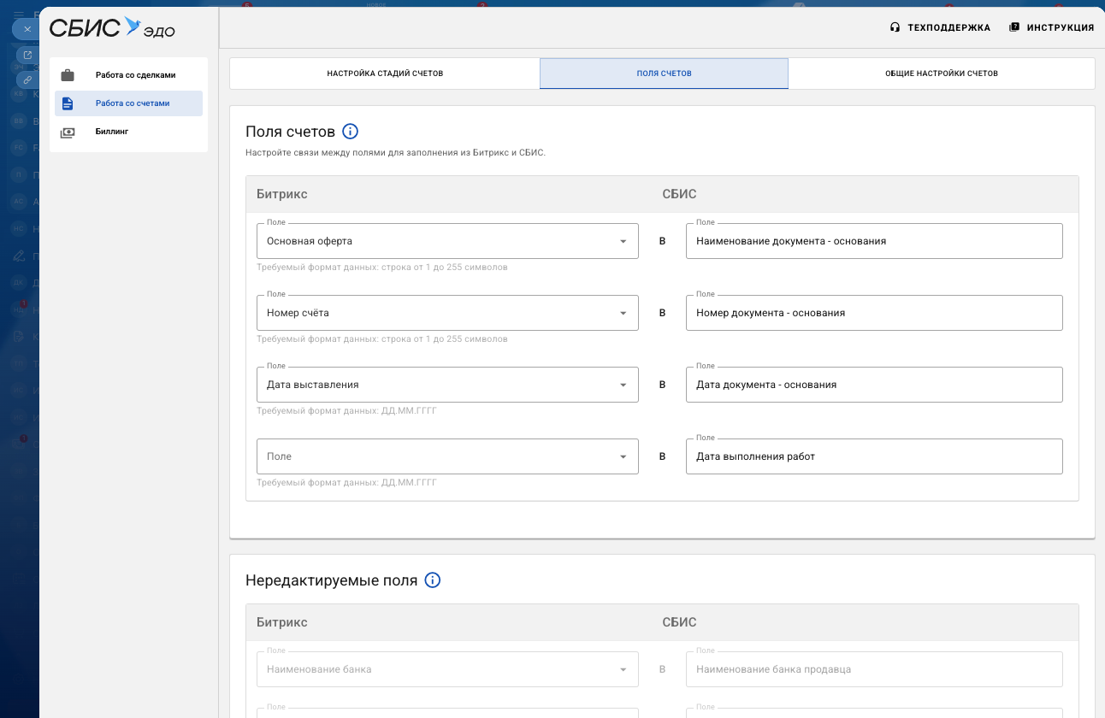
Task: Open empty dropdown for Дата выполнения работ
Action: coord(623,457)
